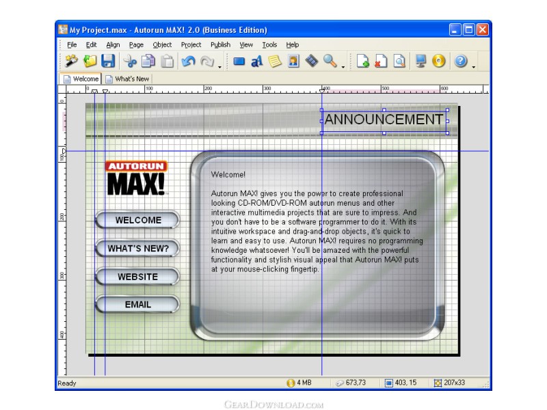
Task: Cut selection with the scissors icon
Action: (130, 61)
